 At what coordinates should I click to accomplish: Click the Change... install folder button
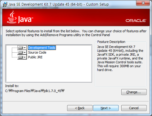coord(134,92)
